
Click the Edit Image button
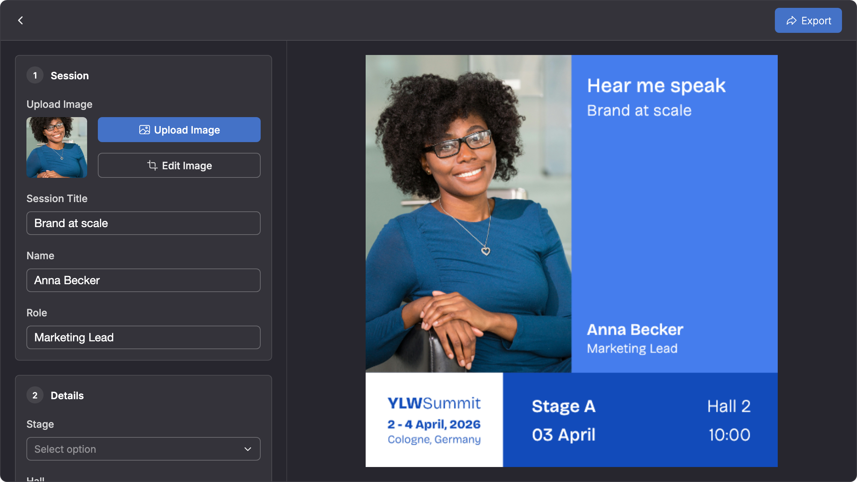[x=179, y=165]
